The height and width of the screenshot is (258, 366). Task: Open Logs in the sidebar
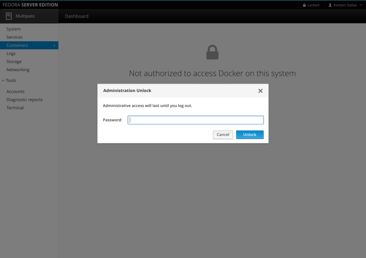pyautogui.click(x=11, y=53)
